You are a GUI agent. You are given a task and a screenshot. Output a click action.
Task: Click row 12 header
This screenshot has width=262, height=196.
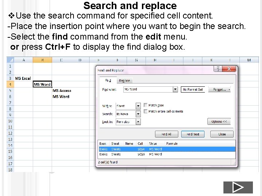coord(10,133)
